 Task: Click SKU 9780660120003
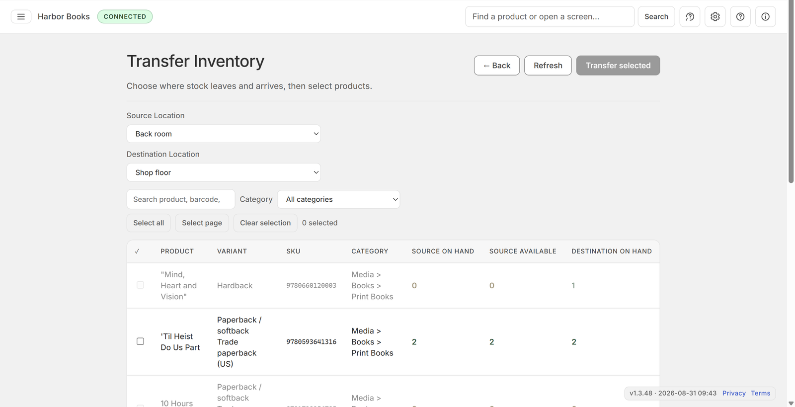click(x=311, y=286)
